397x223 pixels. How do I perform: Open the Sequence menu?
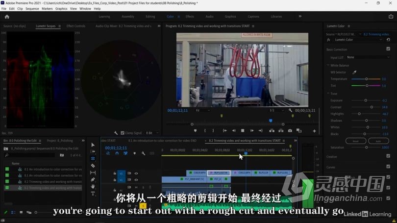click(x=32, y=9)
